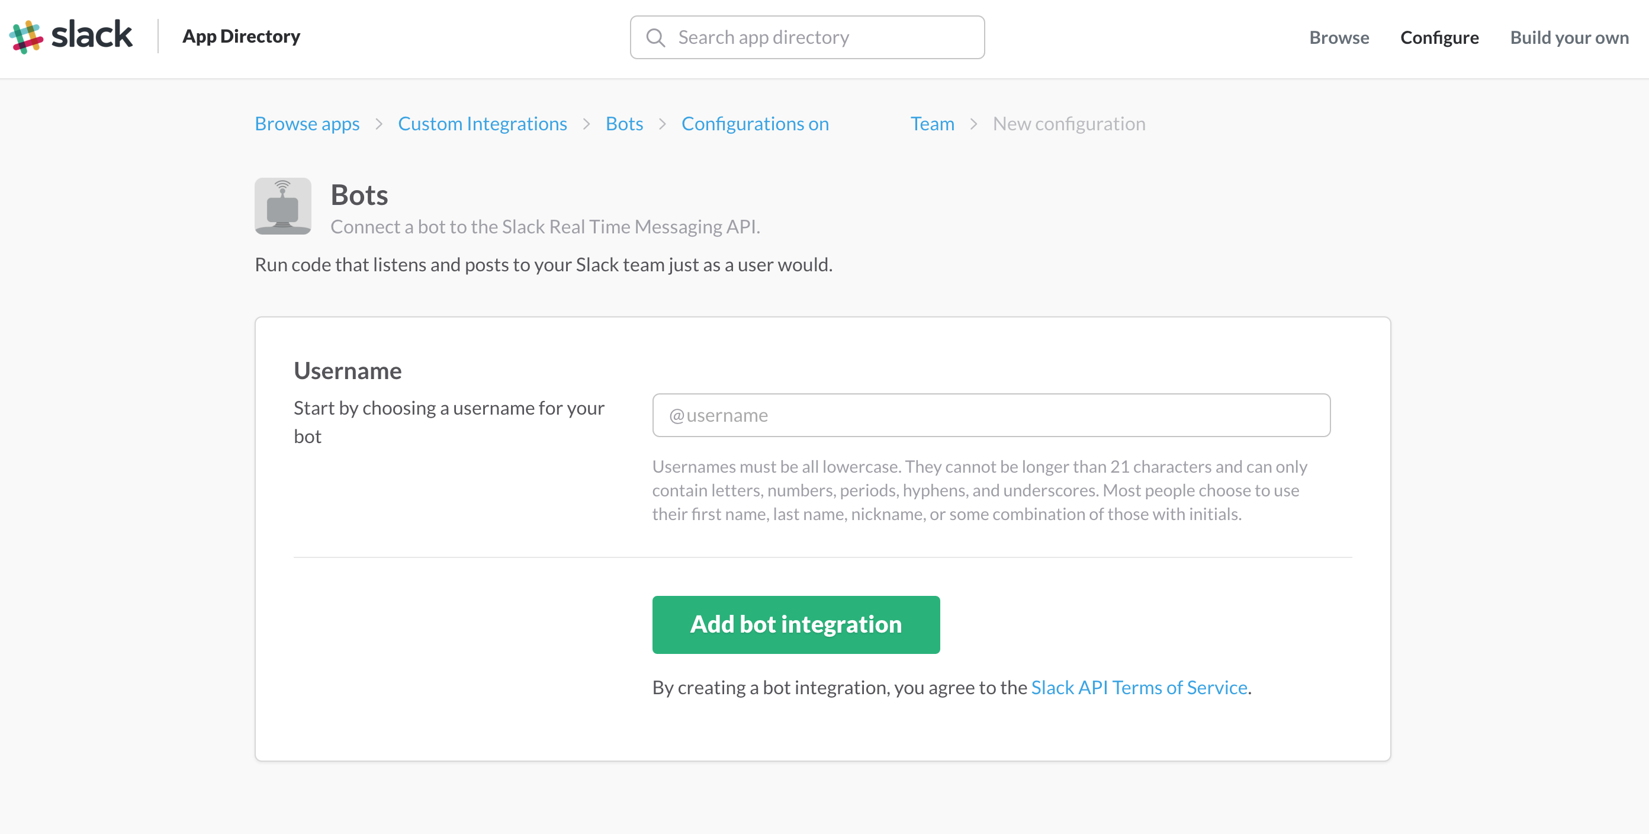Click the Username section heading
The height and width of the screenshot is (834, 1649).
pos(347,370)
